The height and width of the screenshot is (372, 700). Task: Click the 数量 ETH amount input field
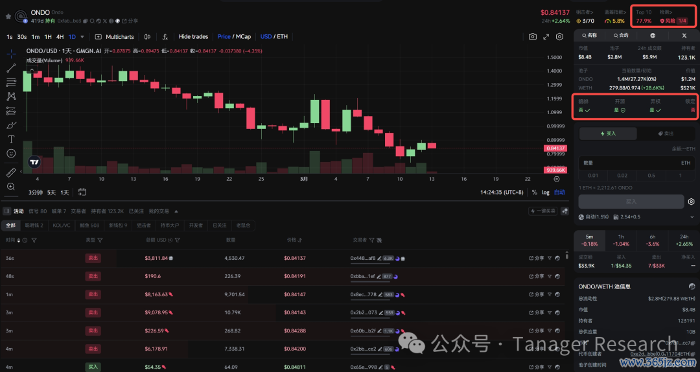pos(636,163)
